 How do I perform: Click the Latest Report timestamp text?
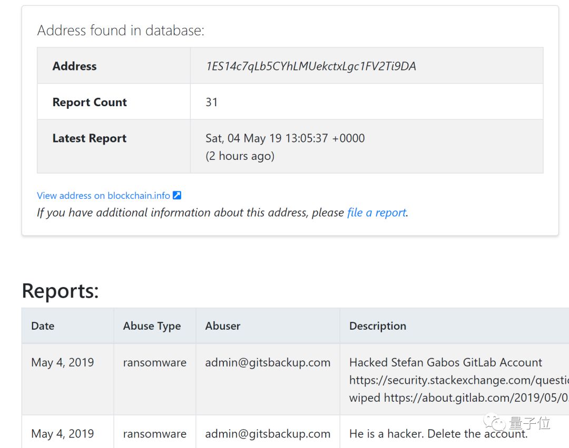[285, 138]
